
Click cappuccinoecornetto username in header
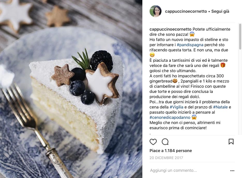[186, 11]
